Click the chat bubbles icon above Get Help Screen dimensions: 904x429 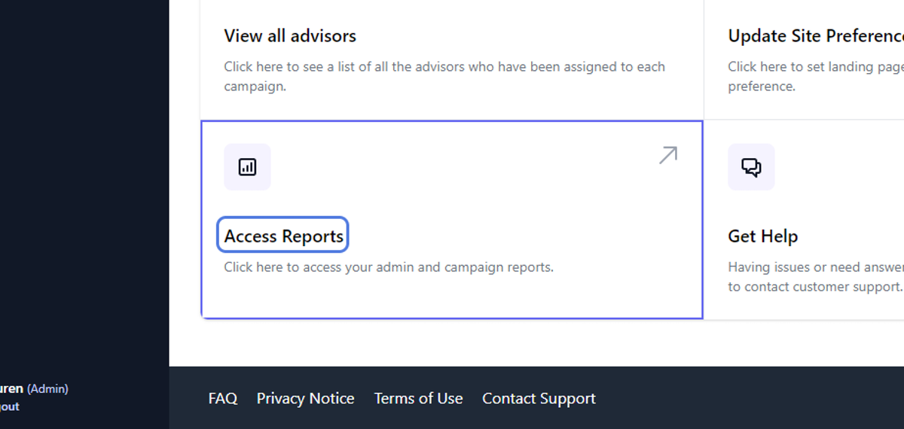click(751, 167)
